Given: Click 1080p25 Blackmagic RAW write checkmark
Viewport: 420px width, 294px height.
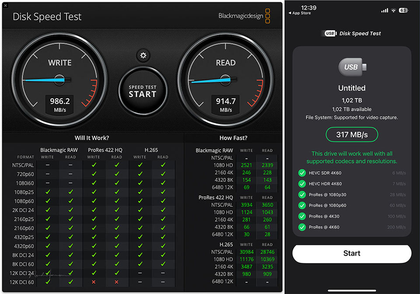Looking at the screenshot, I should 48,192.
